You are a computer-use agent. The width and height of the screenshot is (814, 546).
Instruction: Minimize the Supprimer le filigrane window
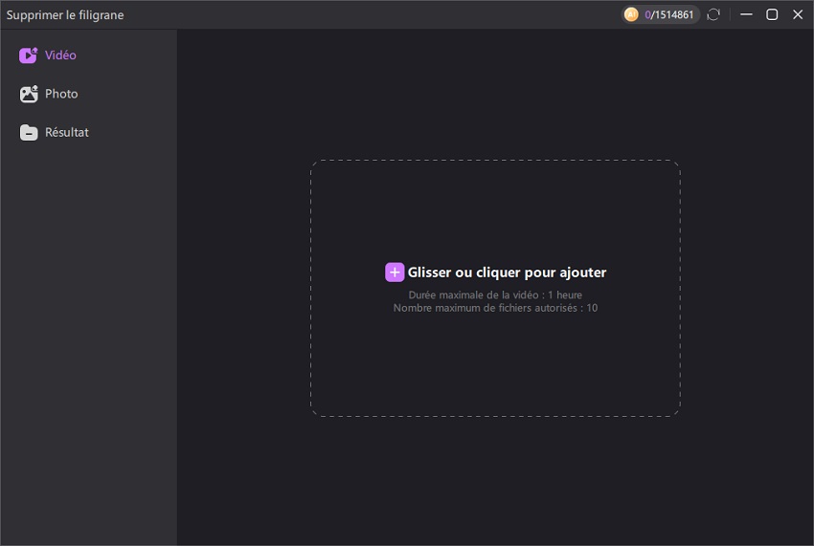(747, 14)
